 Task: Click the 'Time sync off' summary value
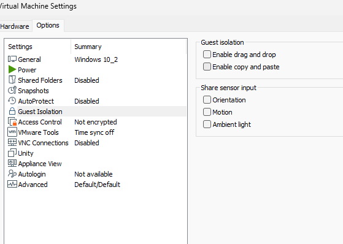(94, 132)
